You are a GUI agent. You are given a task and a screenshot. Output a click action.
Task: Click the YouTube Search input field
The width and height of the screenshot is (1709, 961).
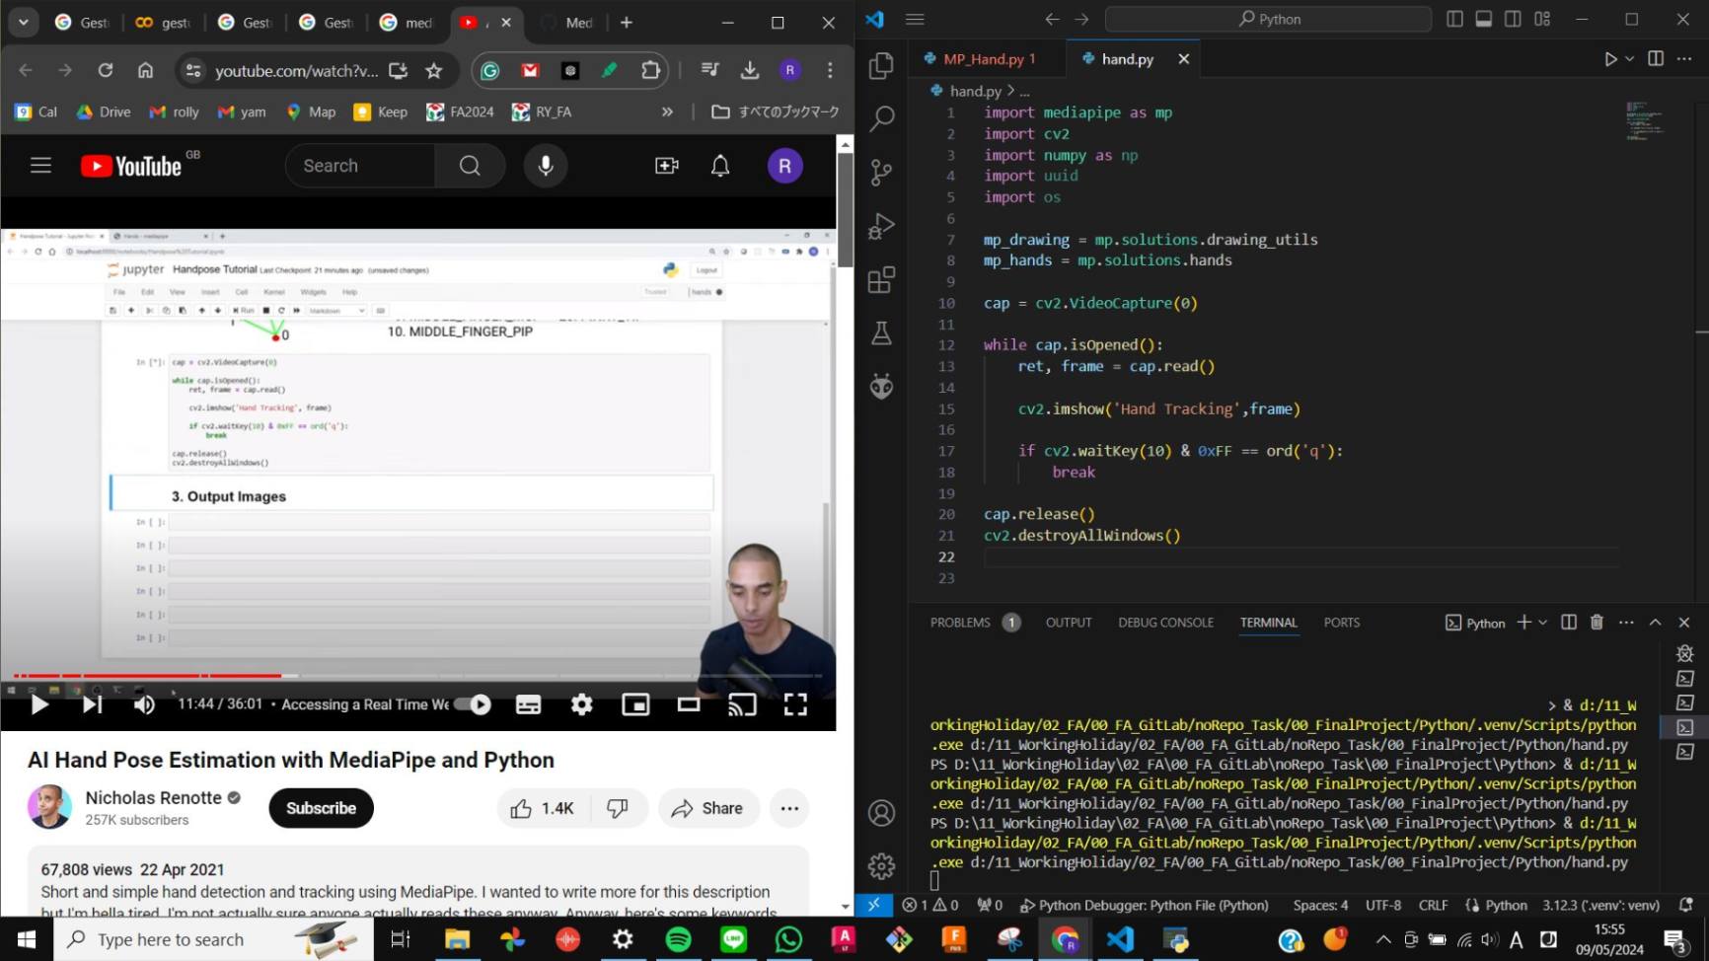click(x=360, y=166)
